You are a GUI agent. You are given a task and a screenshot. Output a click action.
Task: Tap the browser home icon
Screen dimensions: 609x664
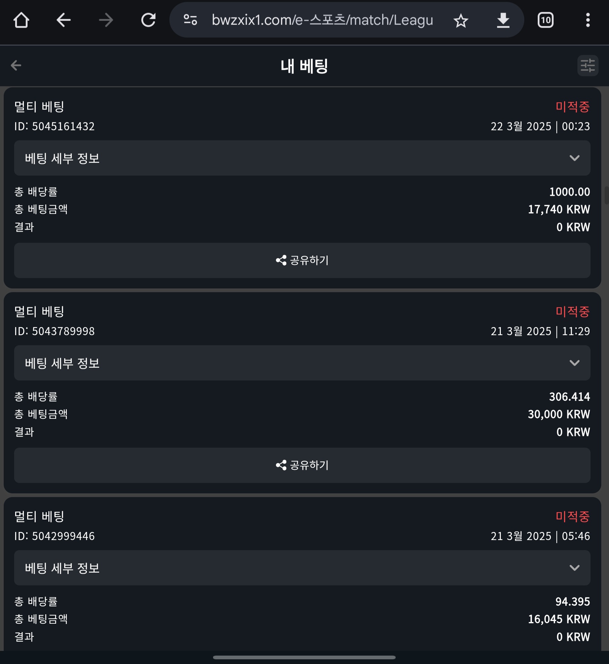[x=21, y=20]
